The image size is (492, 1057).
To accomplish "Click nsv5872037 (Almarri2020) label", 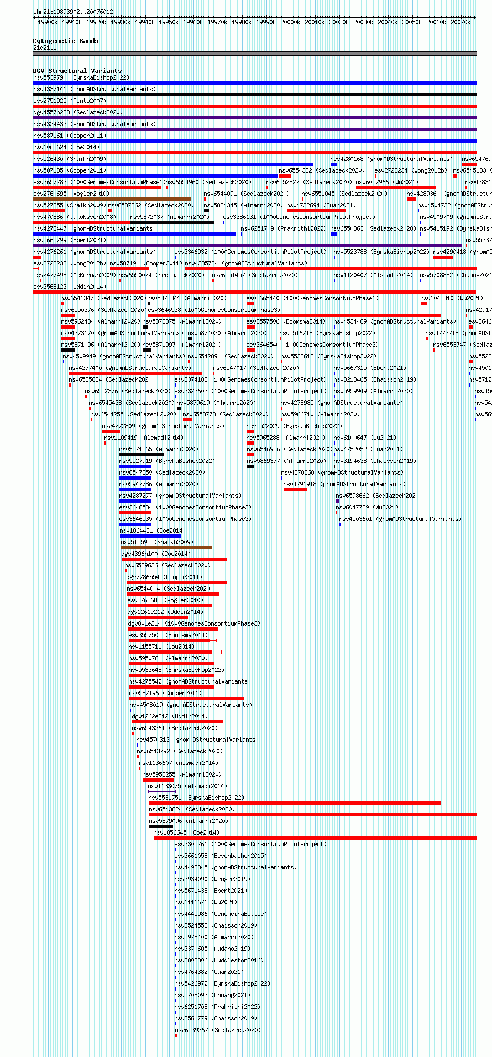I will (170, 217).
